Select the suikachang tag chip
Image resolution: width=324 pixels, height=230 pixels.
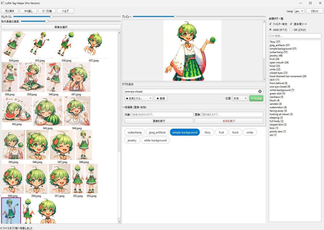click(134, 132)
